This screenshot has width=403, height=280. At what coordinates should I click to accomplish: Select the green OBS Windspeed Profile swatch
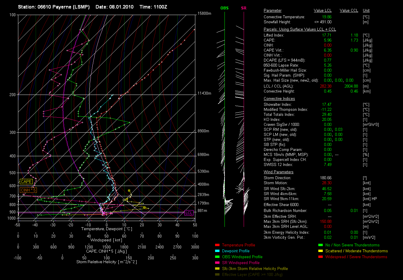coord(217,257)
